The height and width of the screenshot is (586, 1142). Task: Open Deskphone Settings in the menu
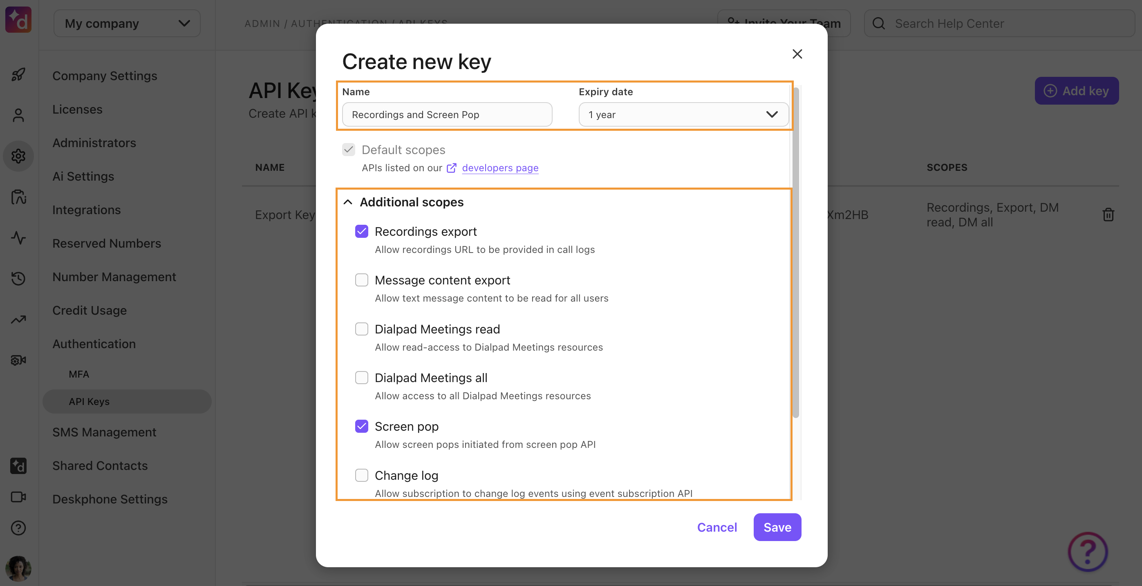pyautogui.click(x=110, y=499)
